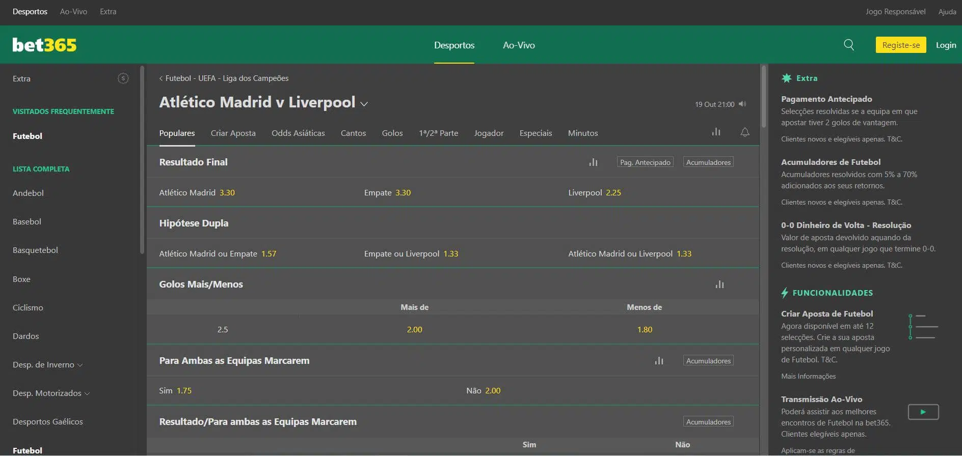The width and height of the screenshot is (962, 456).
Task: Bet on Atlético Madrid at 3.30
Action: pyautogui.click(x=197, y=192)
